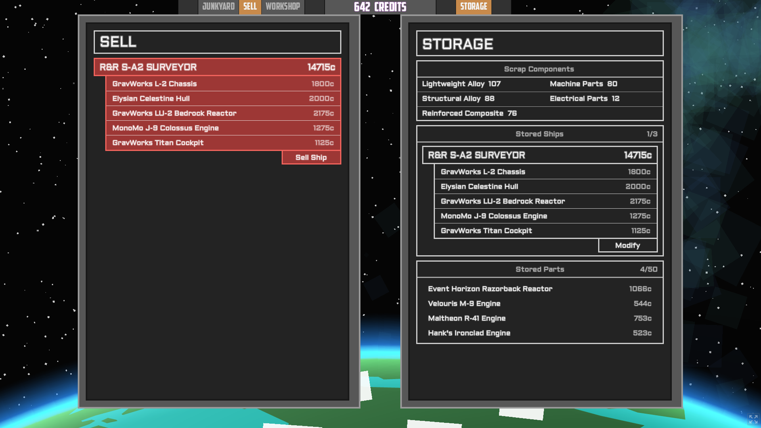Pick Maltheon R-41 Engine stored part
Viewport: 761px width, 428px height.
point(539,318)
